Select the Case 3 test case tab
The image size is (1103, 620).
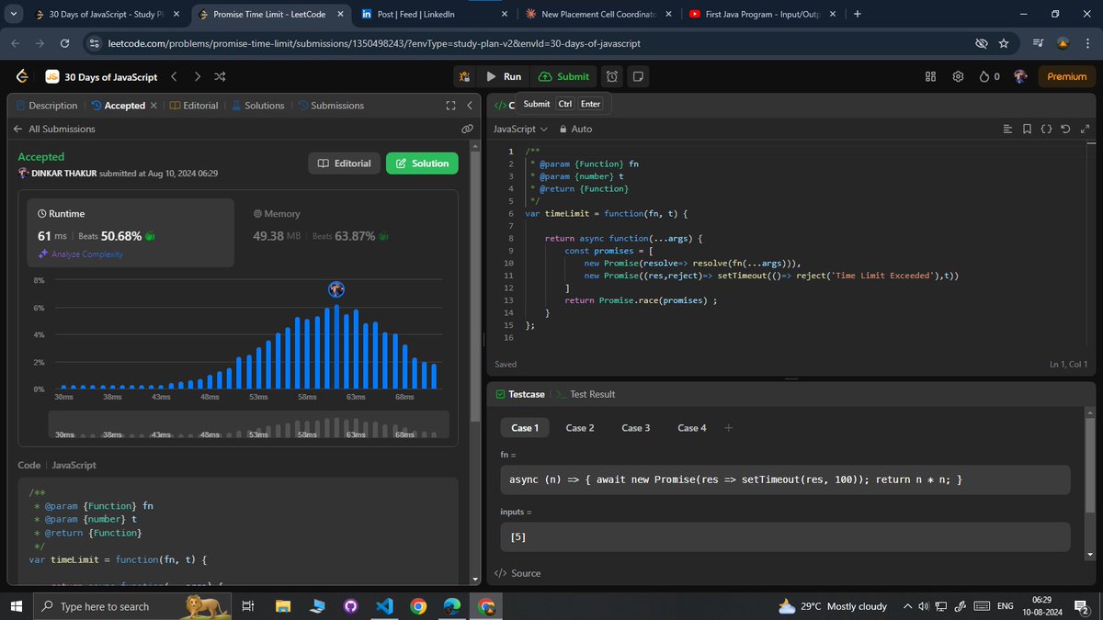coord(635,427)
